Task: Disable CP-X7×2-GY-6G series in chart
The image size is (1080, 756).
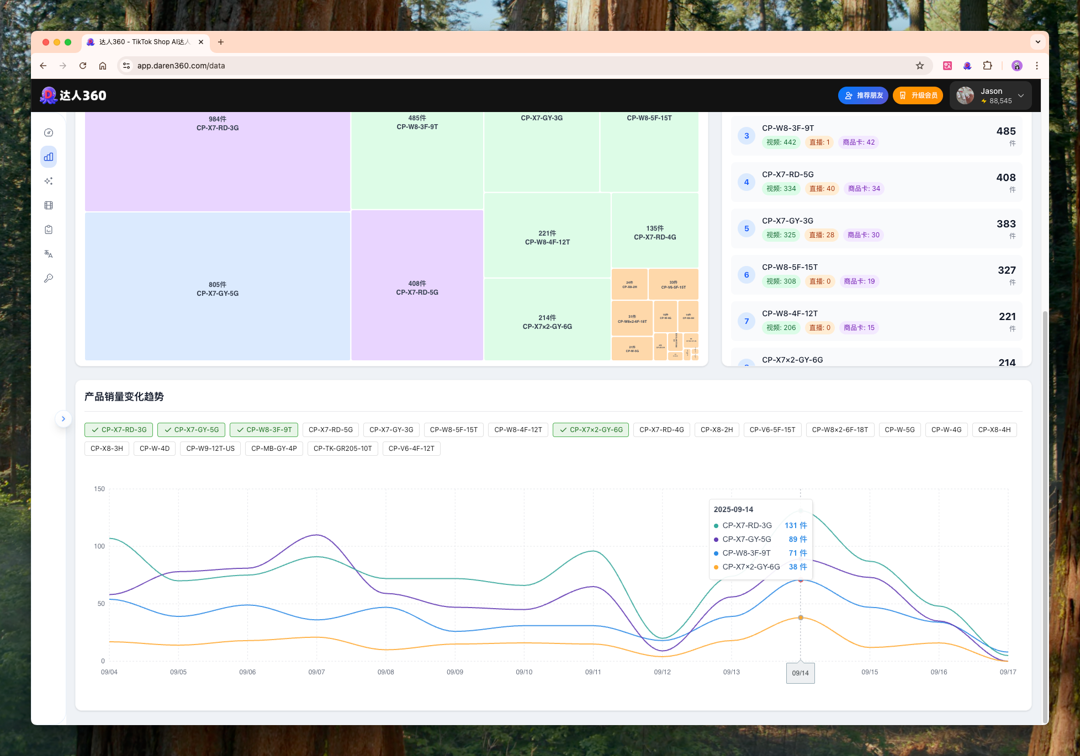Action: pos(590,430)
